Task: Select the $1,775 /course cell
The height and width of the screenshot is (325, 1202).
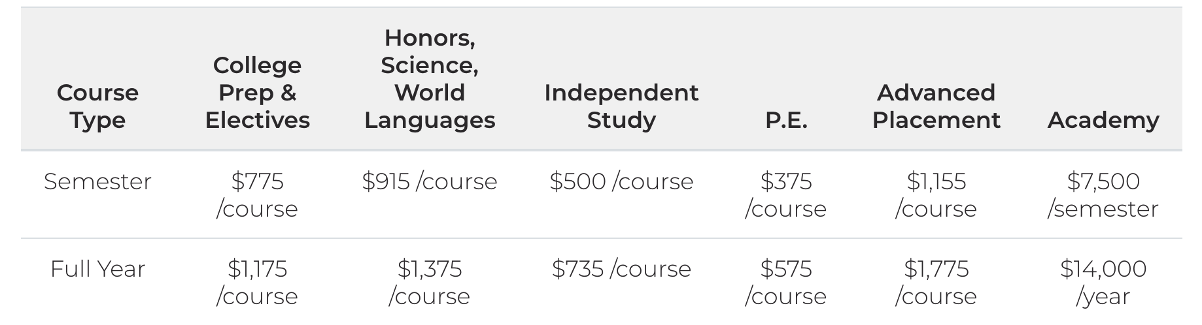Action: [936, 282]
